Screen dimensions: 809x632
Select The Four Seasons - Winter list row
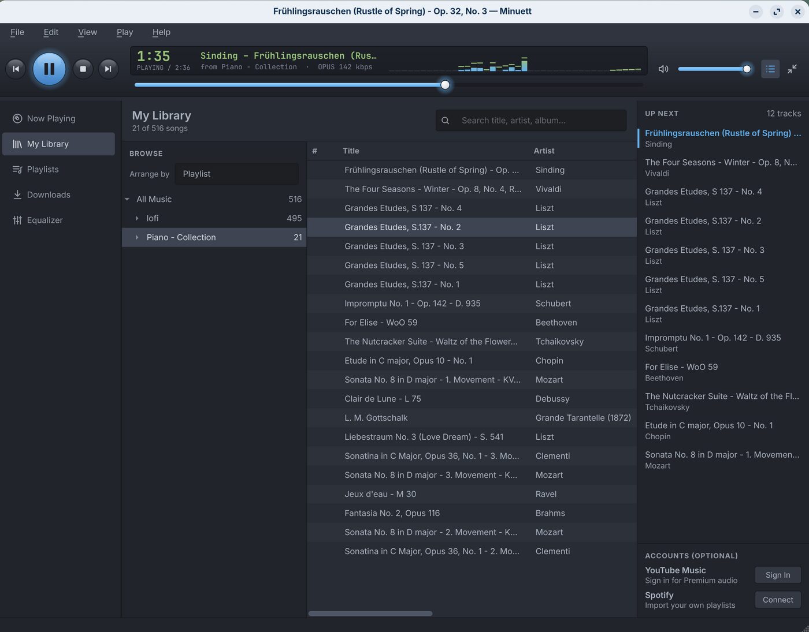point(472,189)
